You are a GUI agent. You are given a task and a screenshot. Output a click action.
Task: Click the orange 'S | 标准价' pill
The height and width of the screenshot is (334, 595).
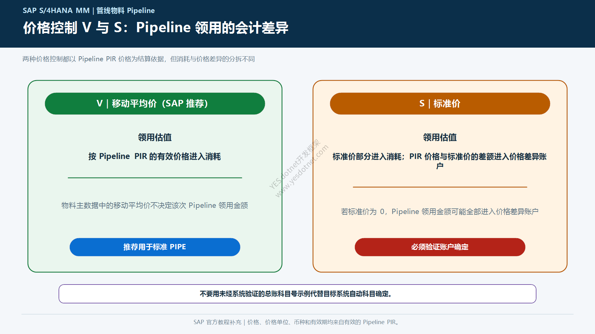click(x=440, y=104)
